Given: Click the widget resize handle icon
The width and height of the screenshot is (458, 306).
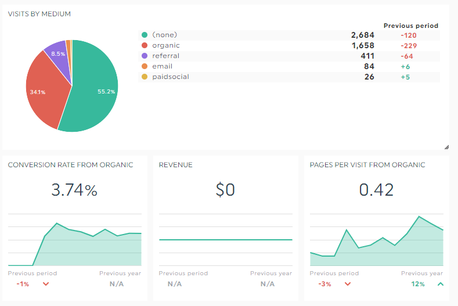Looking at the screenshot, I should 446,147.
